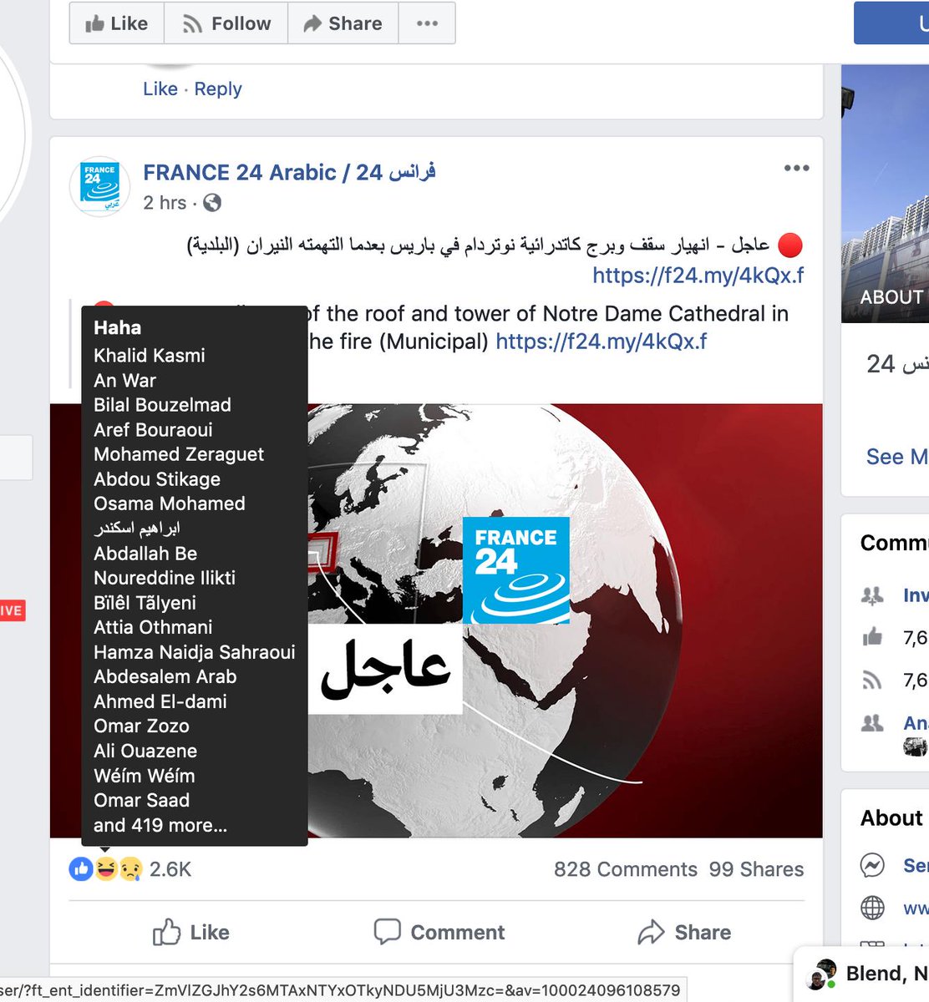
Task: Click the Reply link on the comment
Action: pos(218,89)
